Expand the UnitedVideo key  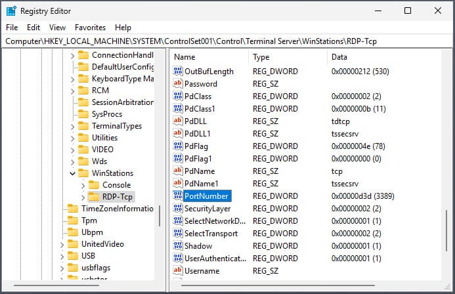62,245
